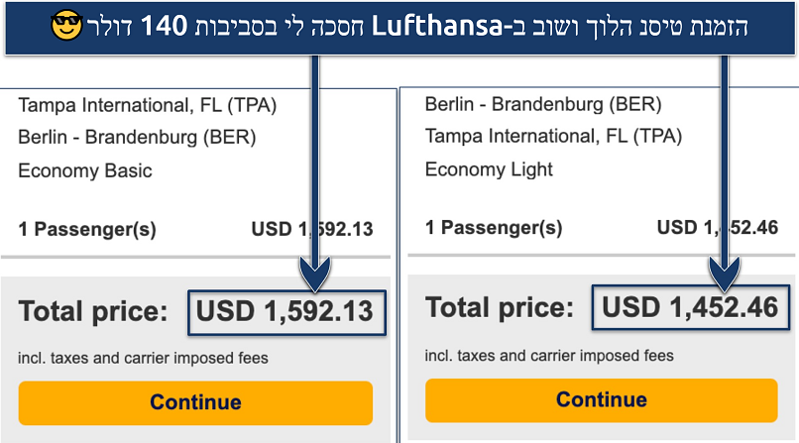Click the right panel's taxes and fees note

tap(549, 355)
